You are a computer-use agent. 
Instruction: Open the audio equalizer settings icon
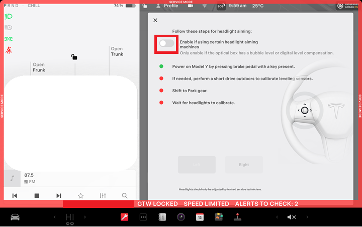point(103,195)
